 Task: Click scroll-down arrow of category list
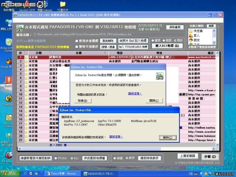click(x=214, y=43)
